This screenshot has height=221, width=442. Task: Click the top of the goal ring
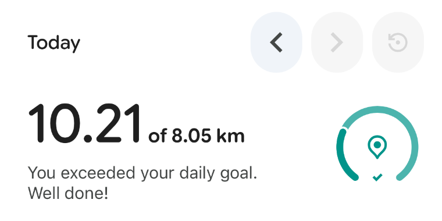pyautogui.click(x=377, y=109)
